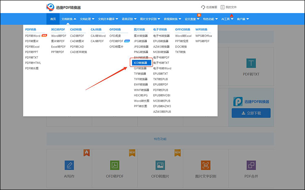Click the 迅捷PDF转换器 logo icon
The image size is (305, 190).
pos(52,7)
